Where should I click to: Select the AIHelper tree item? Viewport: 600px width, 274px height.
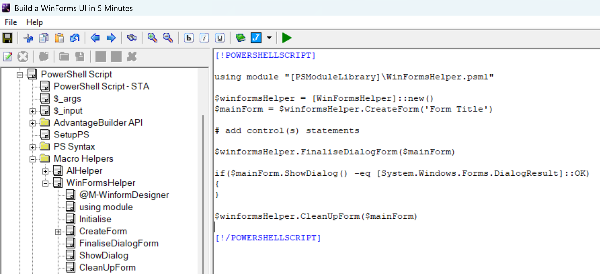[84, 171]
